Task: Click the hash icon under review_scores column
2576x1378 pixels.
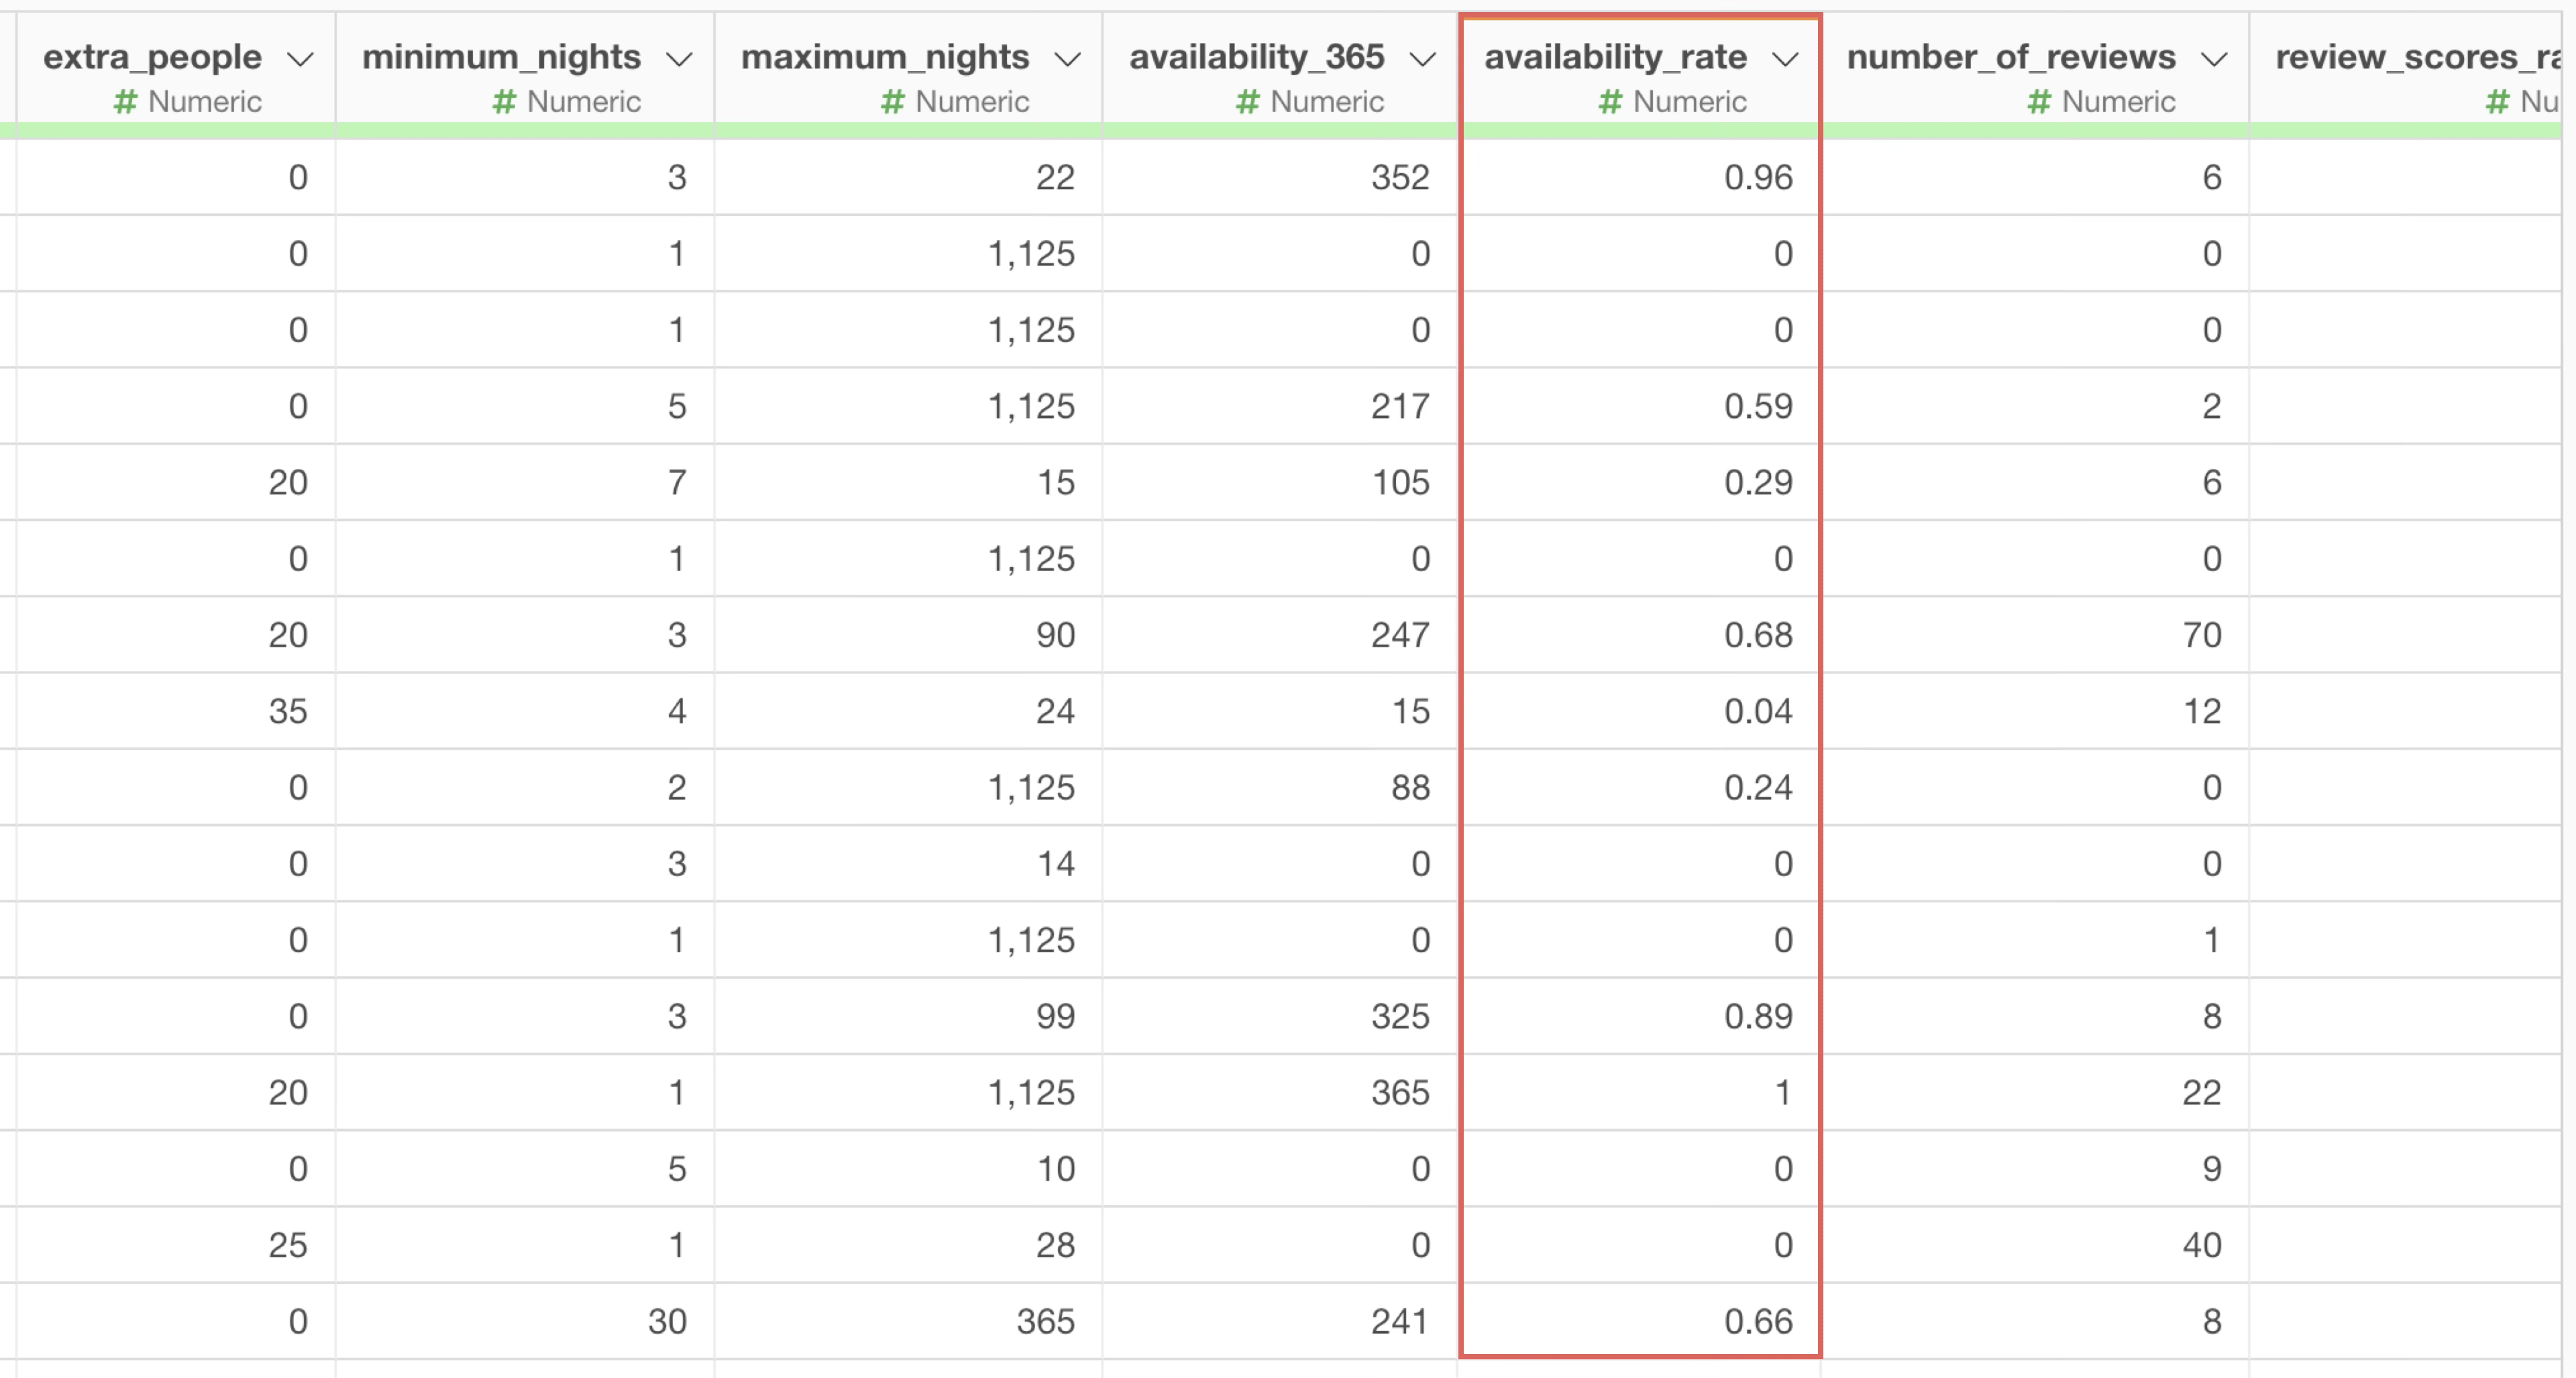Action: click(2498, 101)
